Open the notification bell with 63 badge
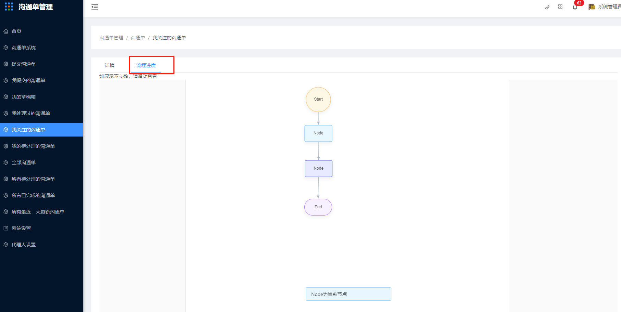The height and width of the screenshot is (312, 621). click(x=575, y=7)
